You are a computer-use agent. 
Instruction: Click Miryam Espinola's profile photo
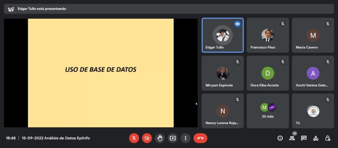click(223, 73)
